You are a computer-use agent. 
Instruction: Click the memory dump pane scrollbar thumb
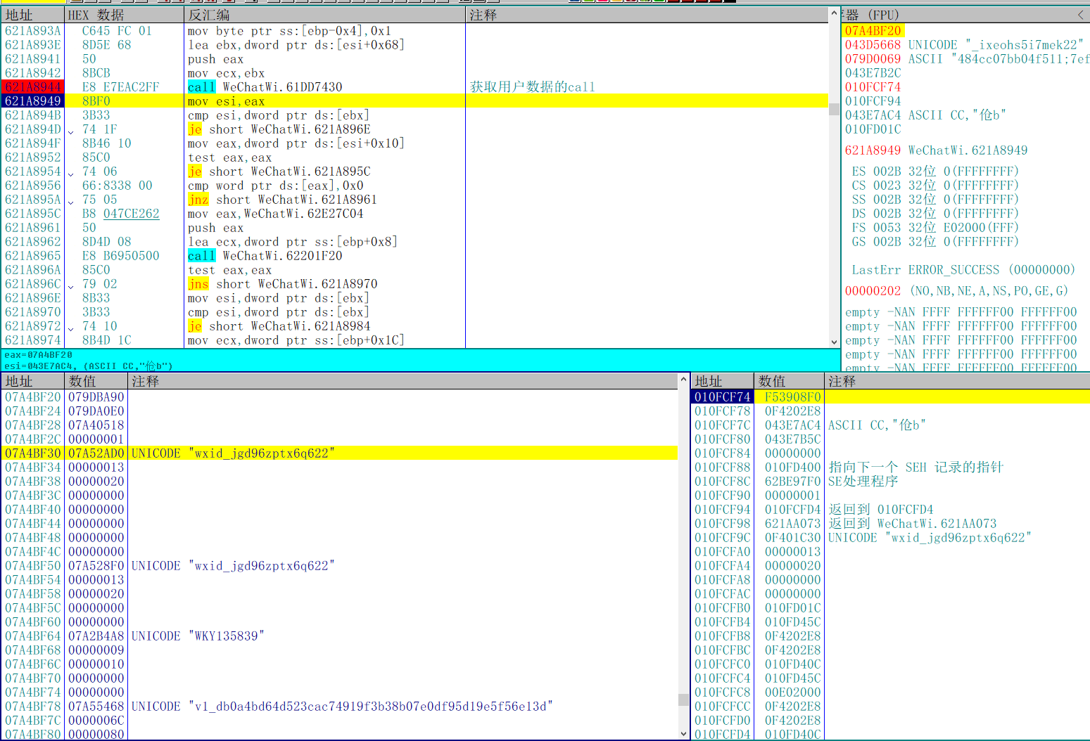pyautogui.click(x=683, y=700)
